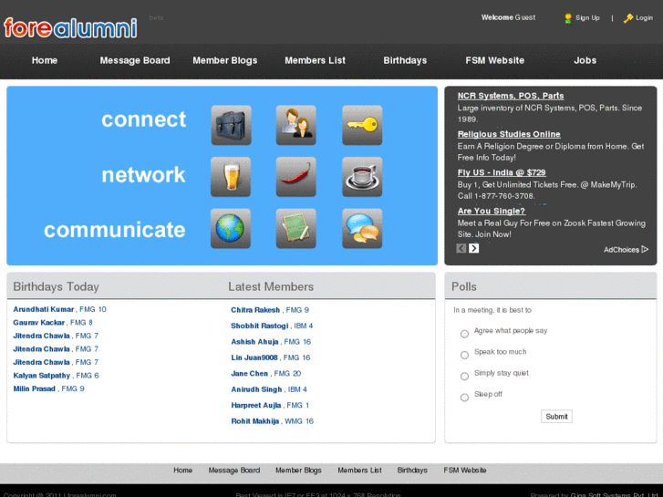Open Chitra Rakesh's profile

255,310
